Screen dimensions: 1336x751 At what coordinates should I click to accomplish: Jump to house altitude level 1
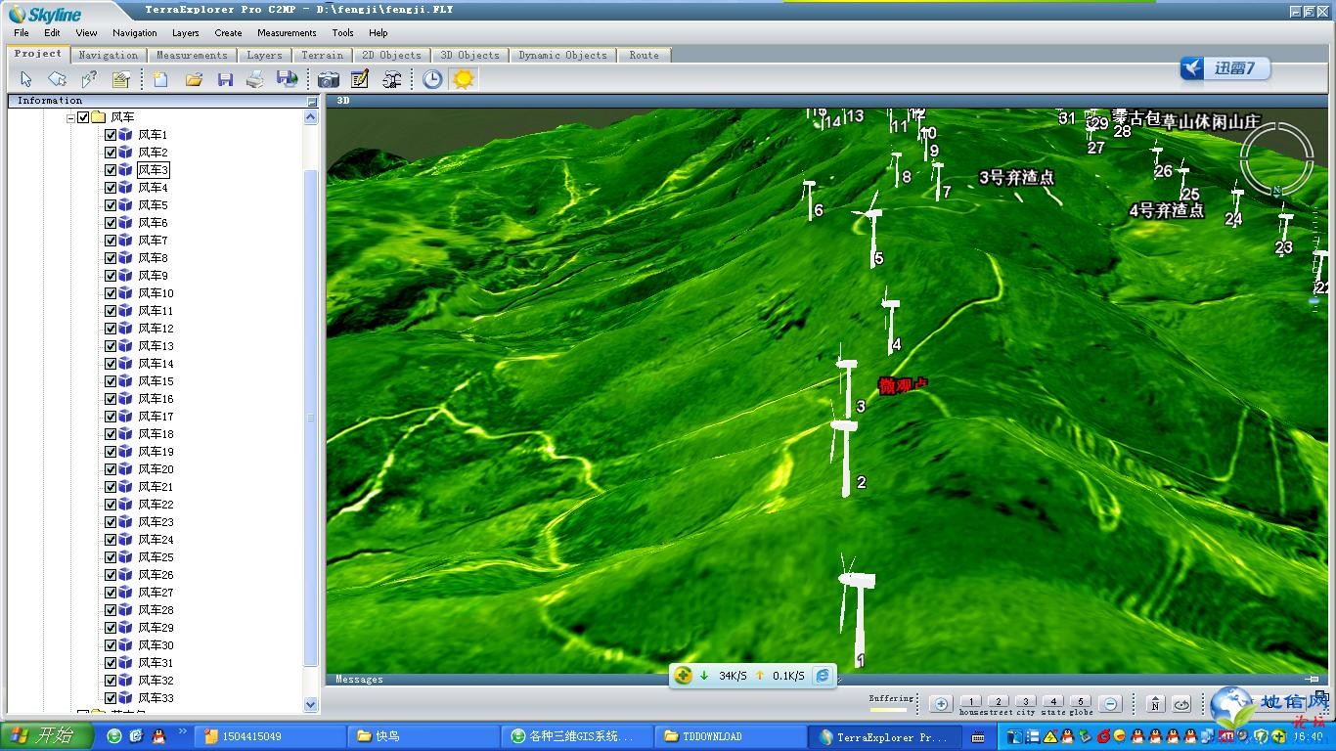click(x=970, y=701)
